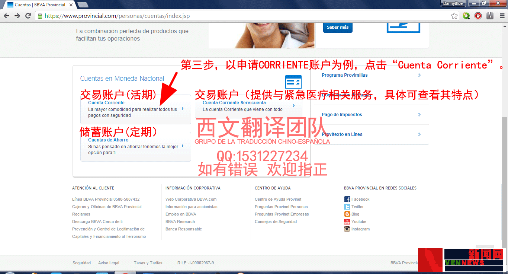The image size is (508, 274).
Task: Open Centro de Ayuda Provinet link
Action: [x=278, y=199]
